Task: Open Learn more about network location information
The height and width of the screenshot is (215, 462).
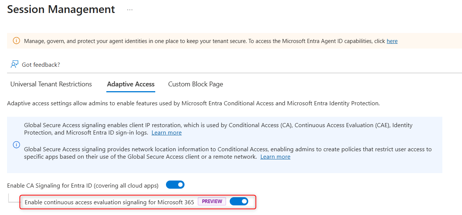Action: click(275, 157)
